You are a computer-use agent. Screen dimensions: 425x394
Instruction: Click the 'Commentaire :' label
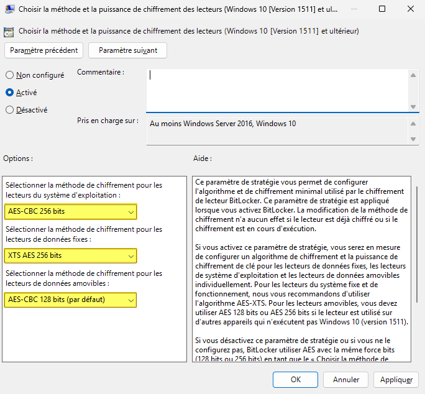(101, 72)
